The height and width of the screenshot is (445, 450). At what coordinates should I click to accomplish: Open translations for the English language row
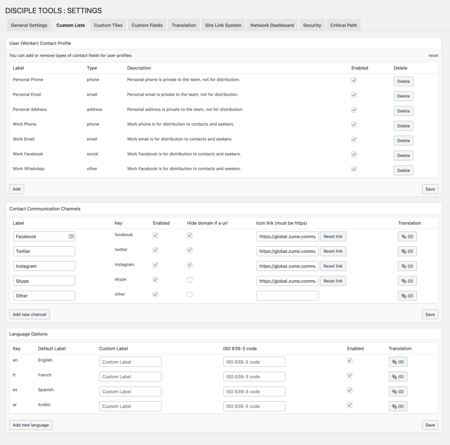click(x=398, y=362)
